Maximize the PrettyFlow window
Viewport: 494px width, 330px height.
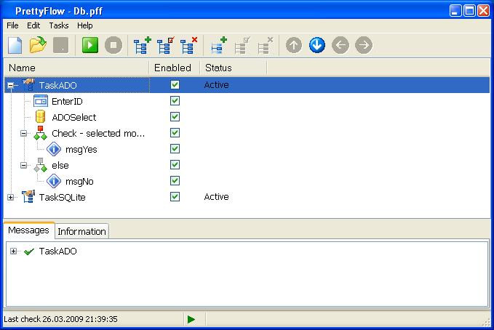(x=469, y=11)
